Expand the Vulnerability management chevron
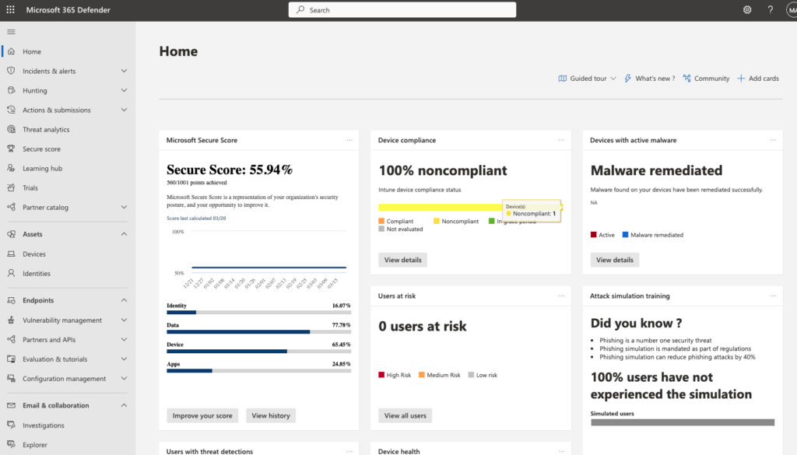This screenshot has height=455, width=797. point(124,320)
